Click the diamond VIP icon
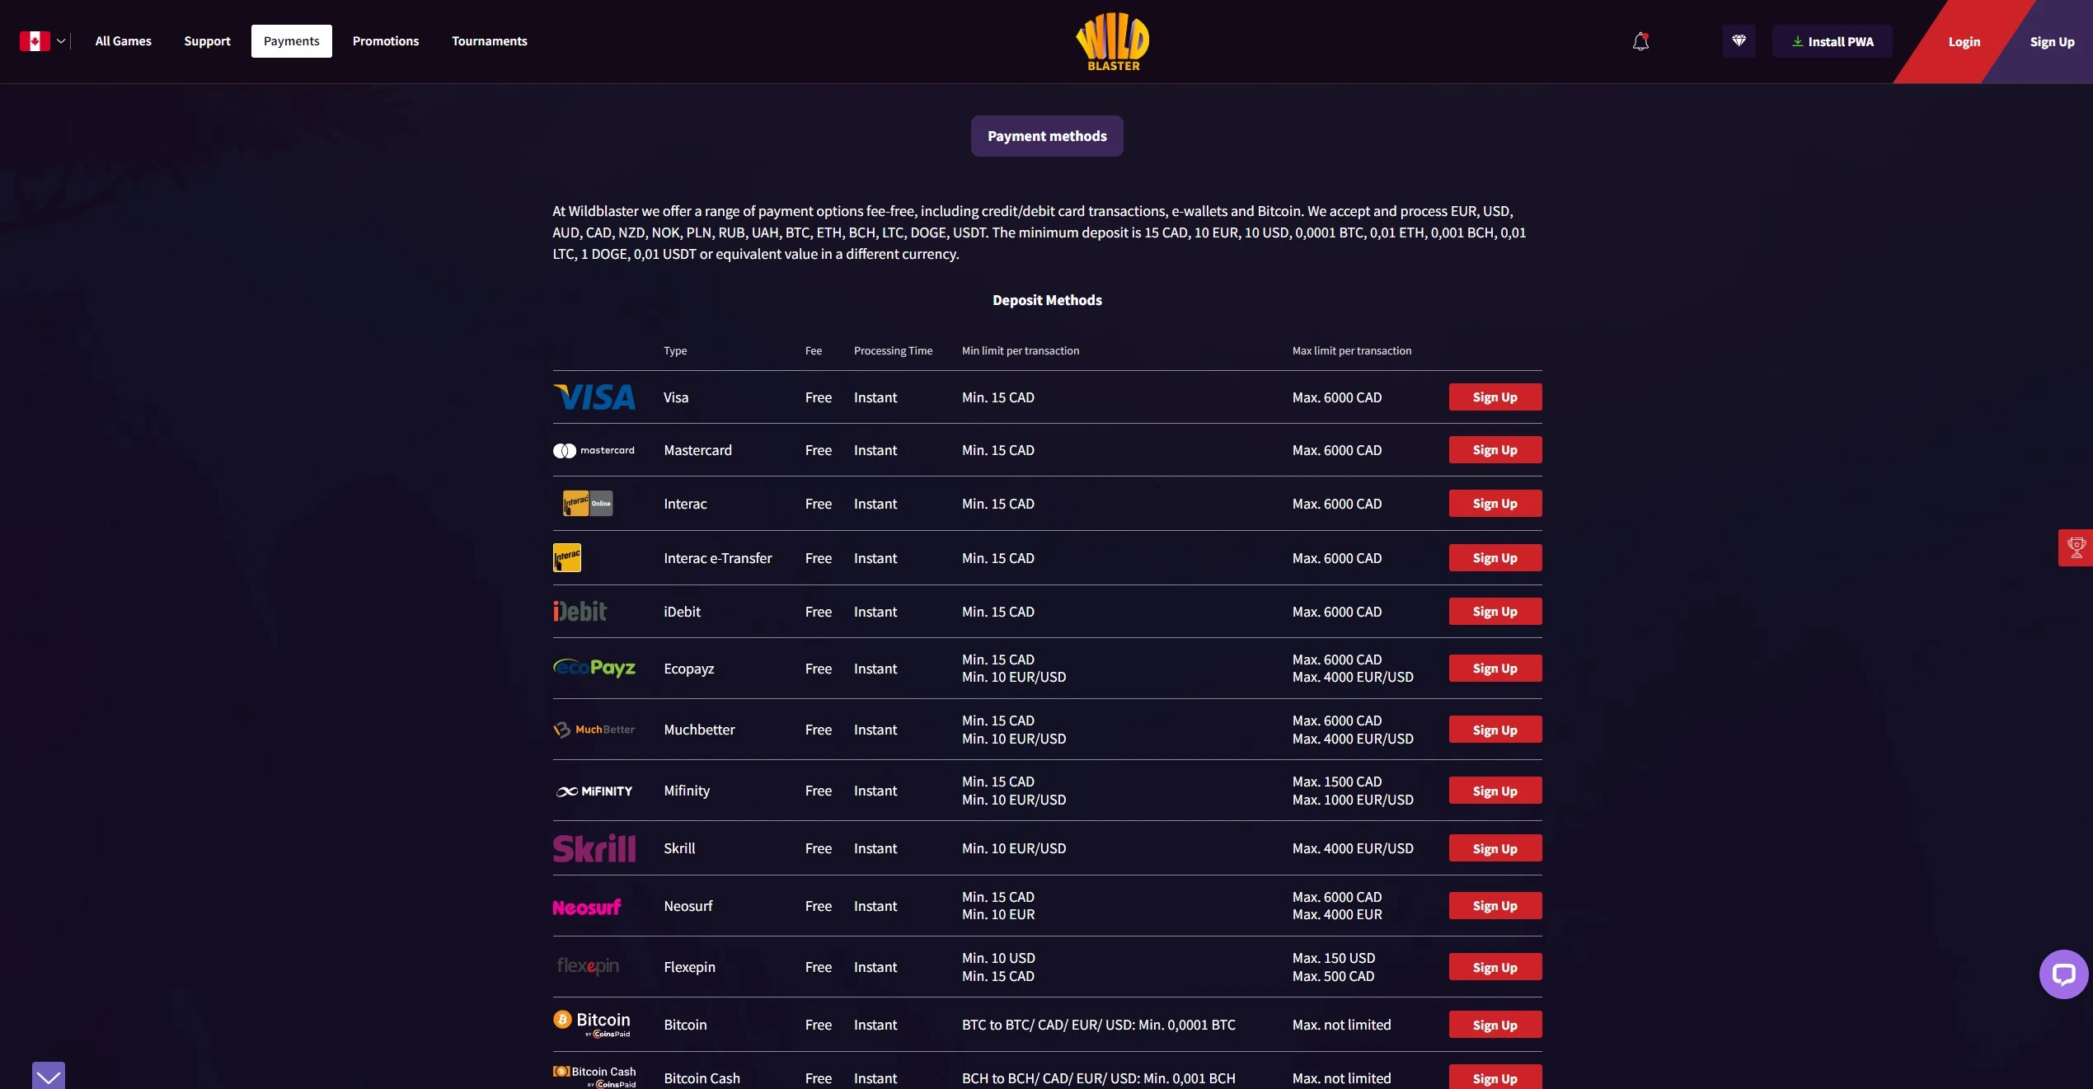Screen dimensions: 2093x1089 point(1739,41)
